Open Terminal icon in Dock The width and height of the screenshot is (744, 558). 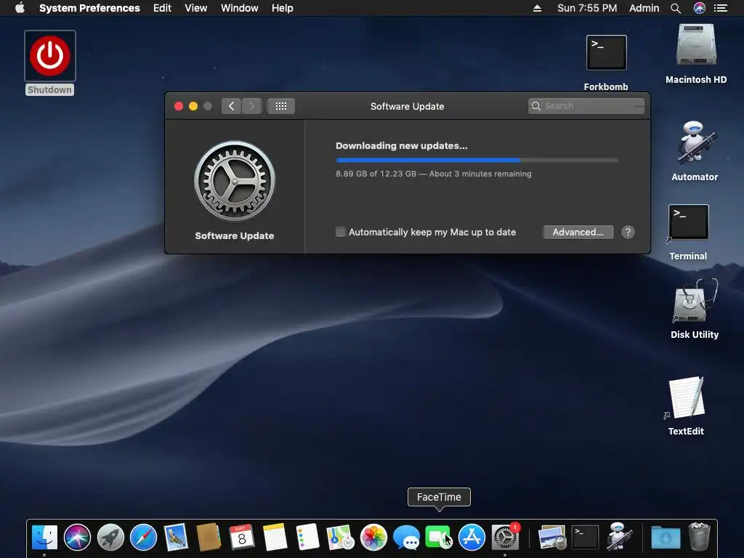coord(585,537)
